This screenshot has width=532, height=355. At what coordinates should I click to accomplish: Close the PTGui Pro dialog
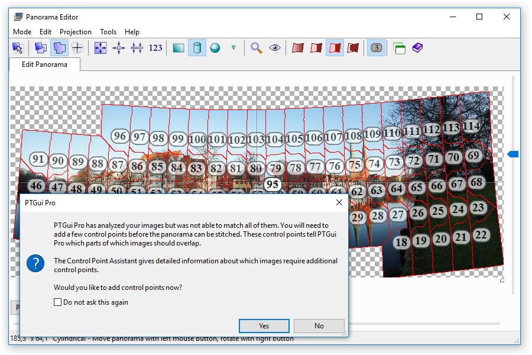tap(339, 202)
